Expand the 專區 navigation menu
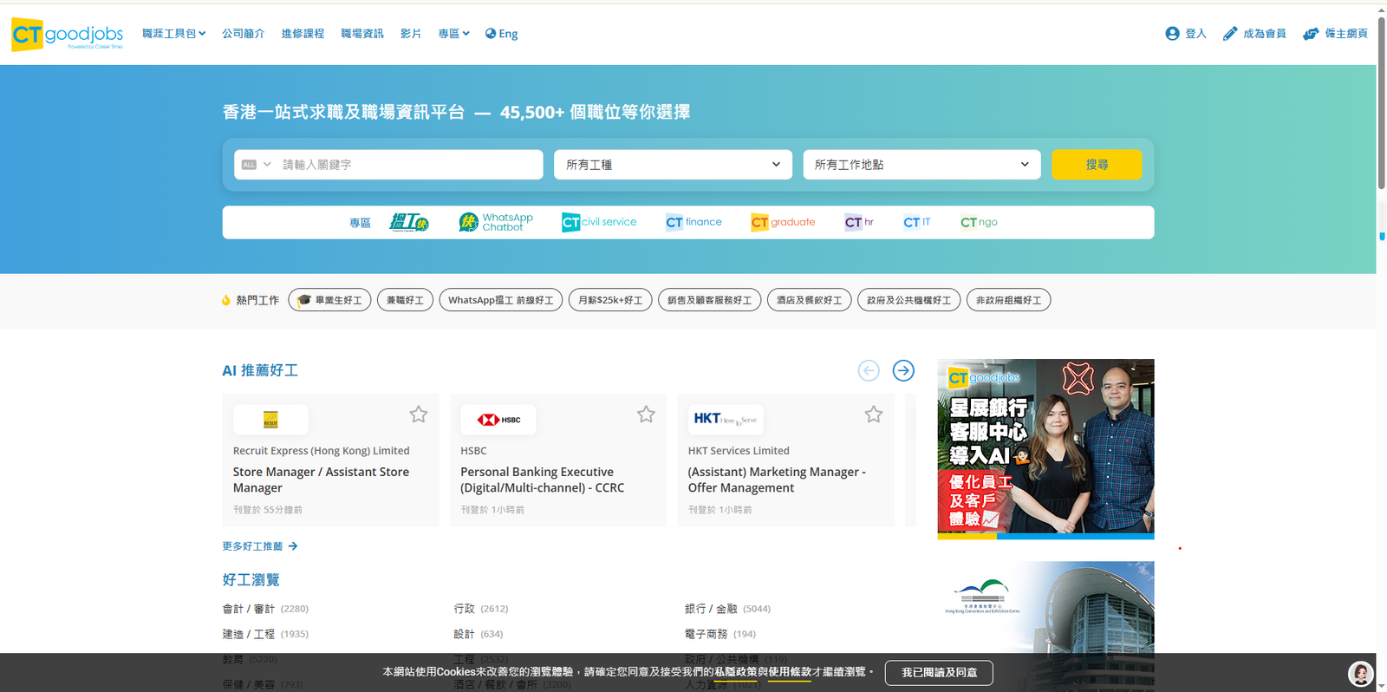The height and width of the screenshot is (692, 1387). tap(453, 34)
